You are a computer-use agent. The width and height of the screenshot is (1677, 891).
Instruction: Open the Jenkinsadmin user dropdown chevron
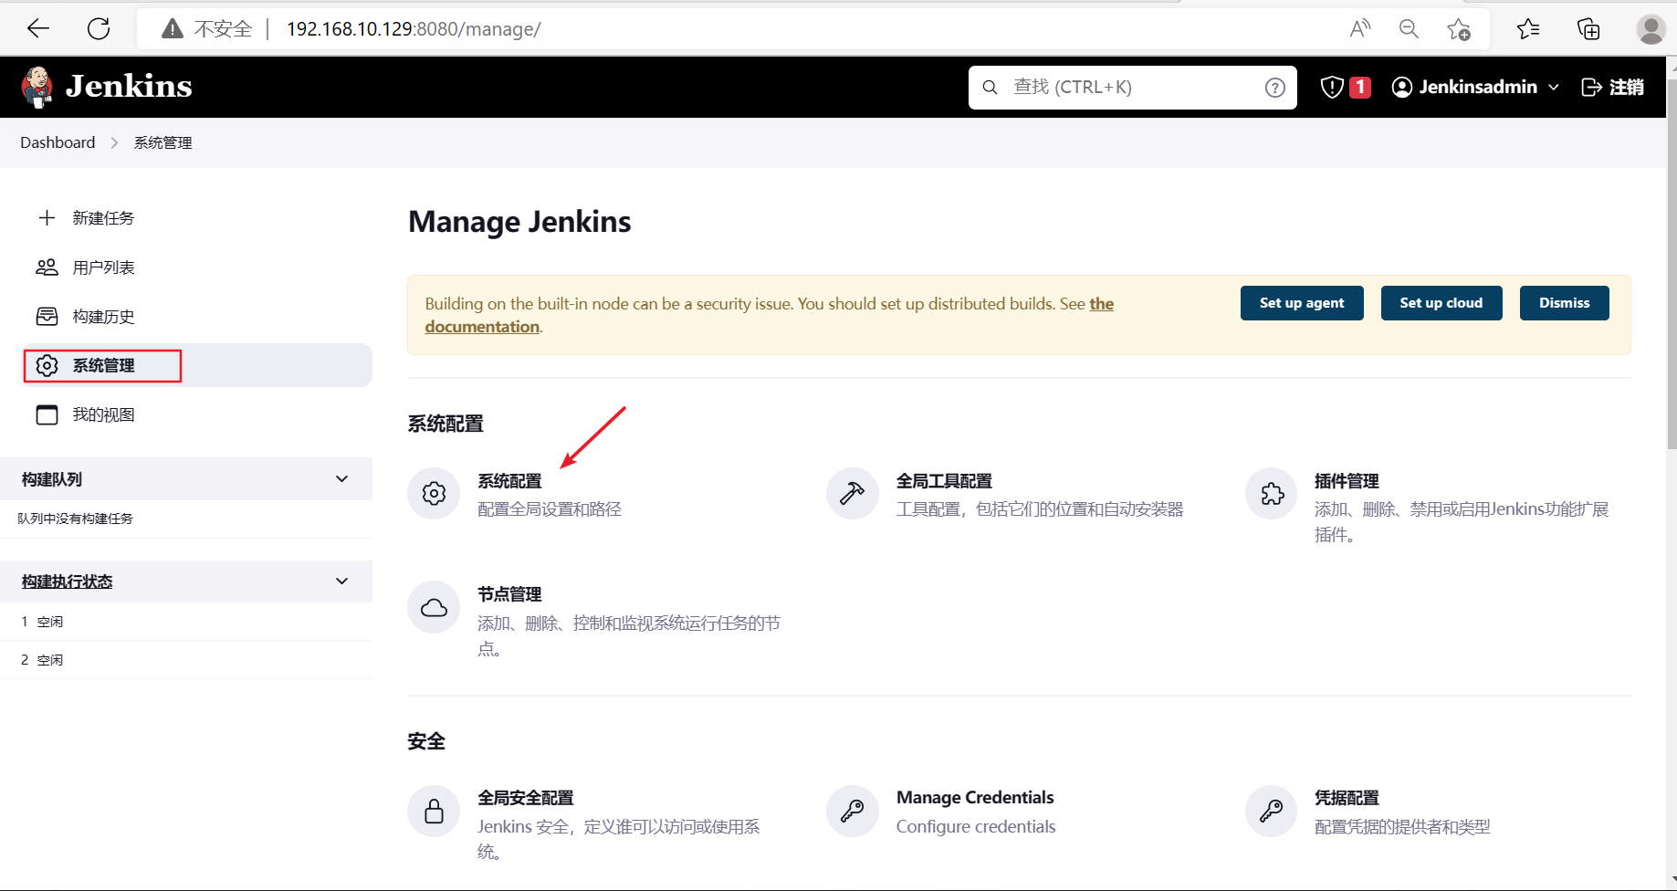tap(1554, 88)
